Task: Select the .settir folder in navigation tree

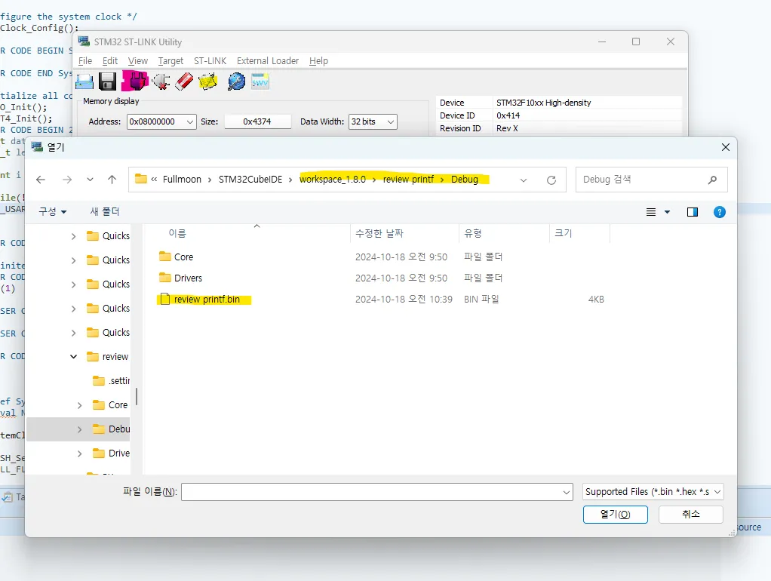Action: pos(111,381)
